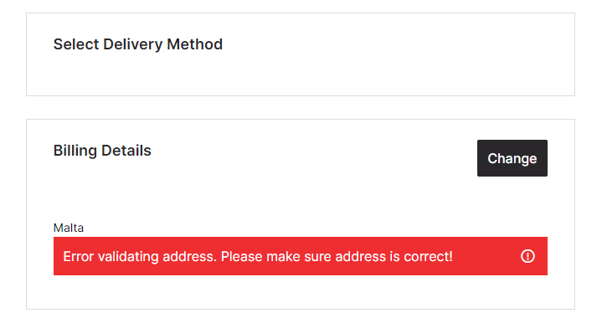Image resolution: width=597 pixels, height=318 pixels.
Task: Click the word 'Delivery' in the first heading
Action: (x=133, y=44)
